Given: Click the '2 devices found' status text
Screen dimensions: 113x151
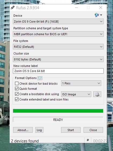Looking at the screenshot, I should pos(25,141).
